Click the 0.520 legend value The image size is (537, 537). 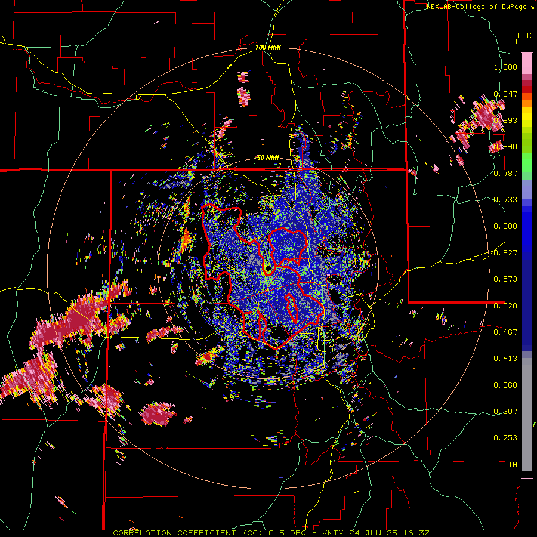(x=505, y=305)
